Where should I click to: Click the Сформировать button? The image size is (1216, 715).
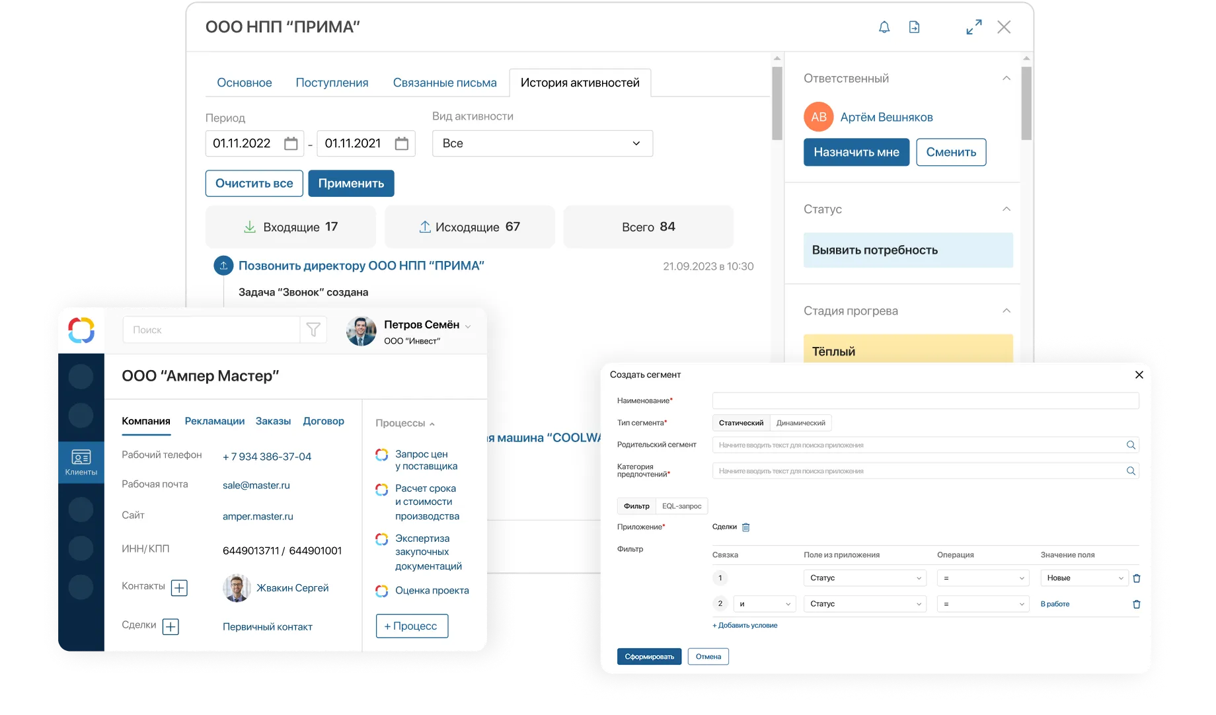coord(649,656)
